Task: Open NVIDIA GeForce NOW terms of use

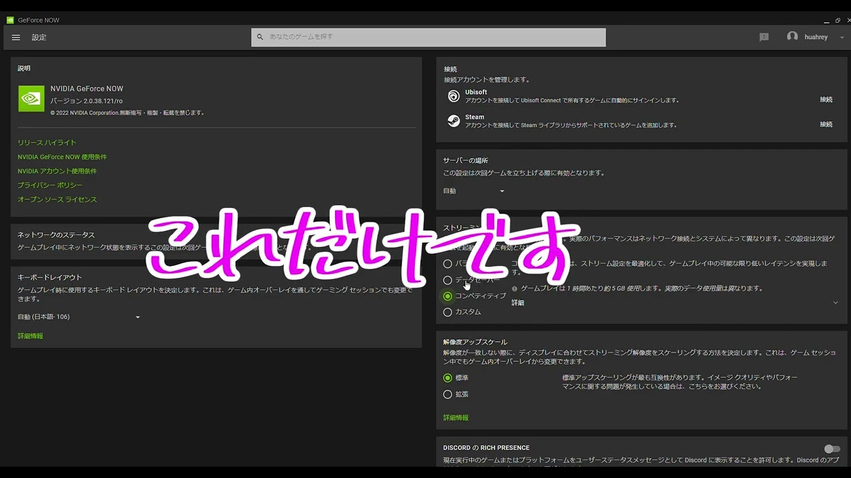Action: 62,157
